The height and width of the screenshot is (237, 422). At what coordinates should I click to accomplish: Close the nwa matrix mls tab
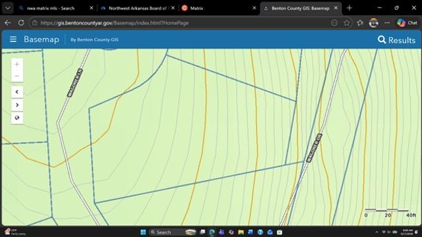[x=91, y=9]
